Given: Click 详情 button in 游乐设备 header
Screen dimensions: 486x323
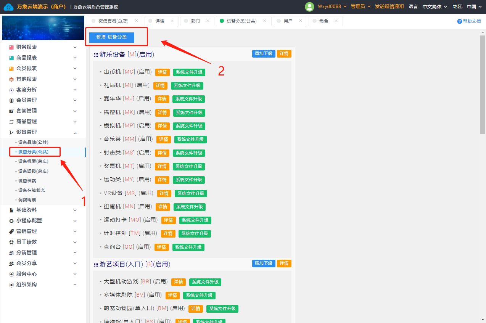Looking at the screenshot, I should pos(284,54).
